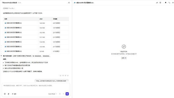
Task: Stop generation with the purple stop button
Action: coord(67,94)
